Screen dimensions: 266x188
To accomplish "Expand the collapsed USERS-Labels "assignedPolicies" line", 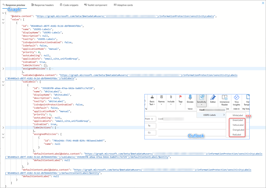I will click(x=3, y=69).
